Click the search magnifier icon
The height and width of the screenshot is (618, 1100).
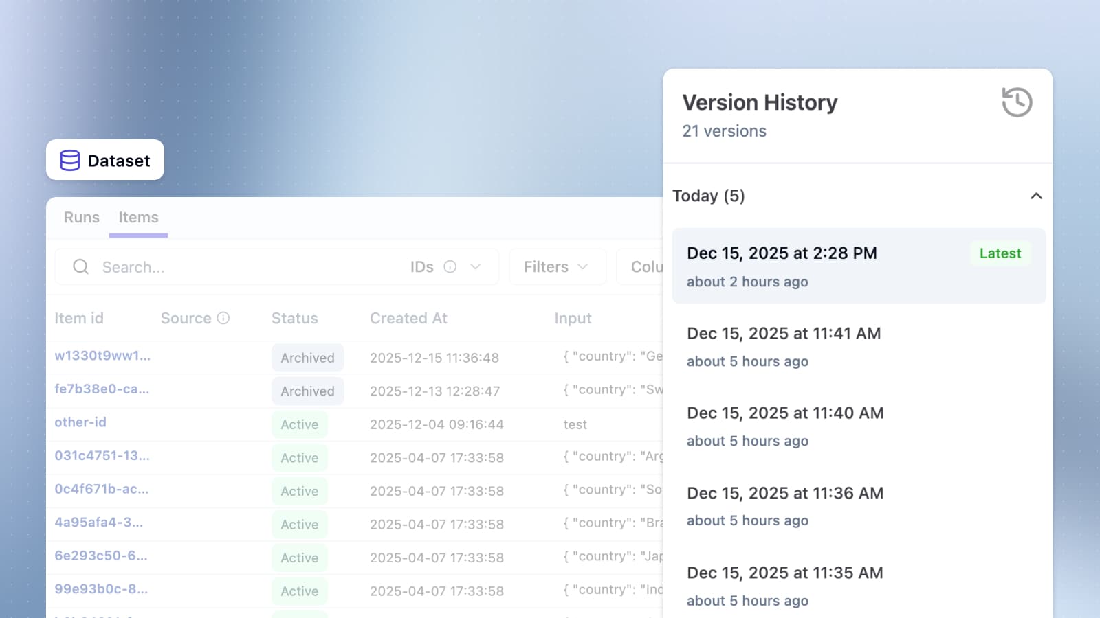80,267
